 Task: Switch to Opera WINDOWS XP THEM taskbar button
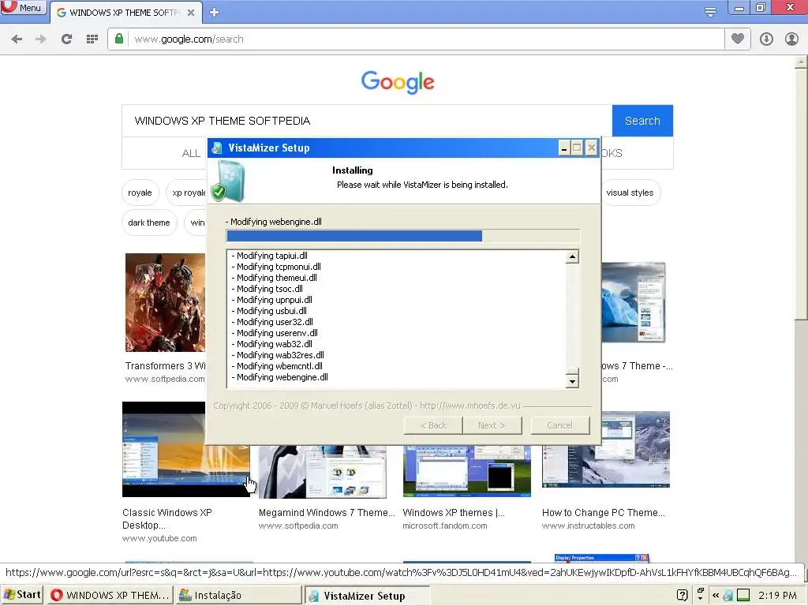click(110, 596)
